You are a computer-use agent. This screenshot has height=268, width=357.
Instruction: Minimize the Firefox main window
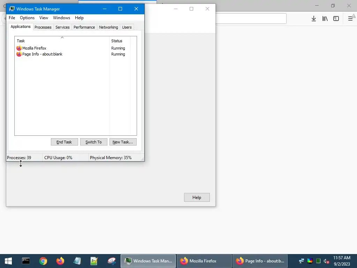(317, 6)
